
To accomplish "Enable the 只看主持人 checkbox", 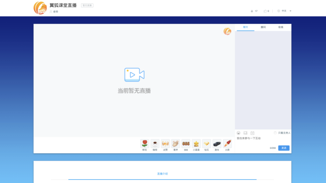I will [275, 133].
